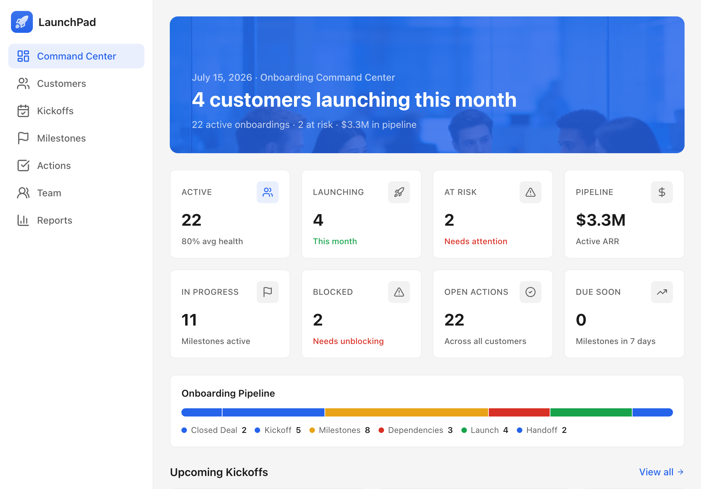Click the Launch 4 legend entry
The height and width of the screenshot is (489, 701).
point(485,430)
